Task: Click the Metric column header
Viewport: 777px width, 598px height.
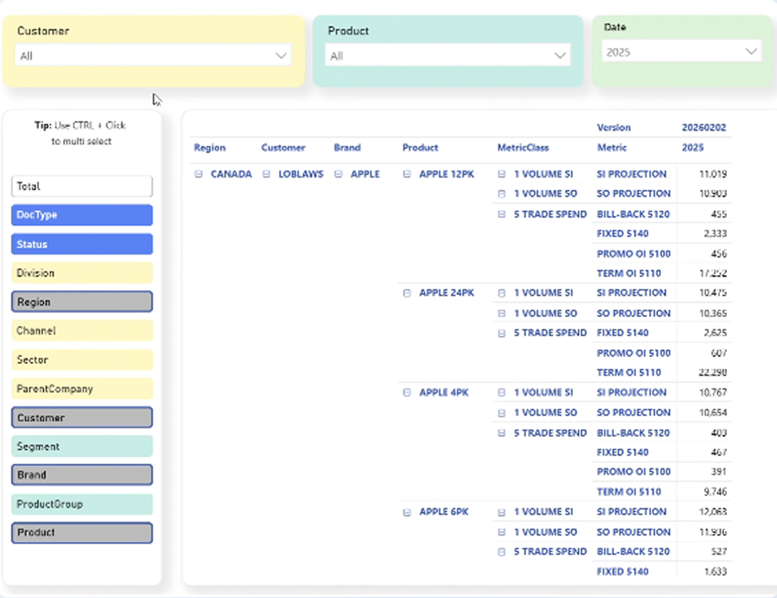Action: (611, 148)
